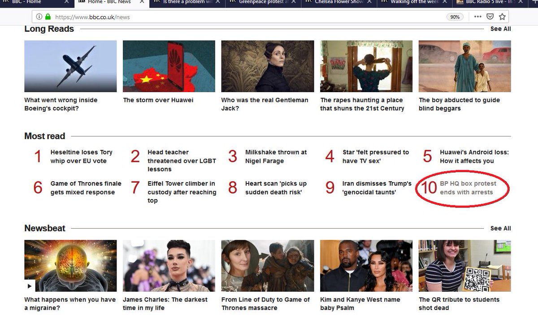Image resolution: width=538 pixels, height=323 pixels.
Task: Open 'Kim and Kanye West name baby Psalm'
Action: click(x=360, y=304)
